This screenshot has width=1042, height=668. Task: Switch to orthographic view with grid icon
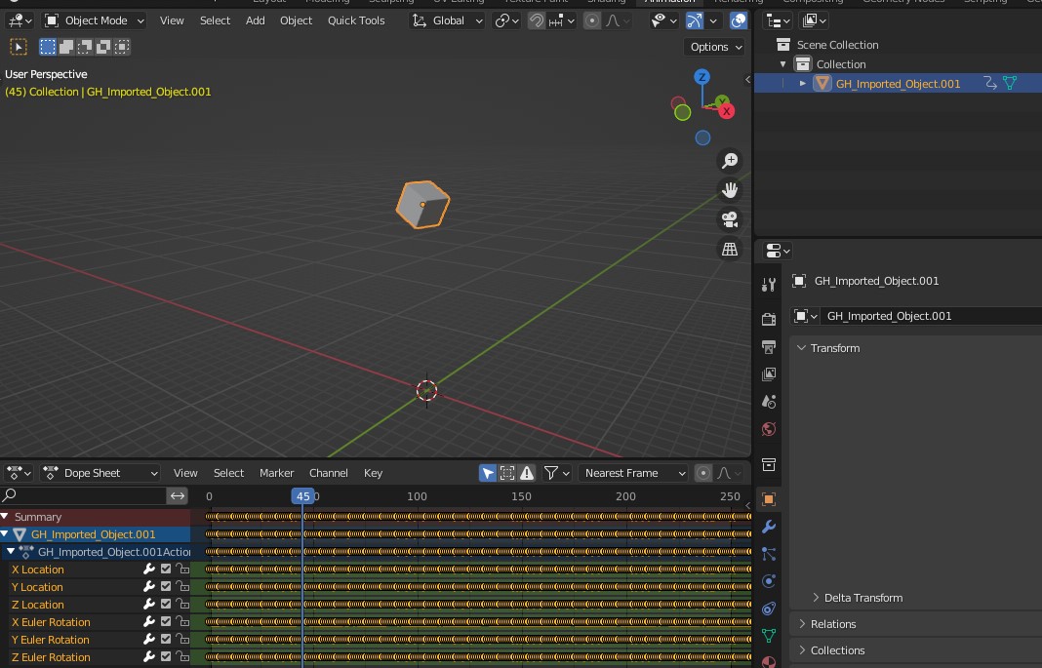pyautogui.click(x=730, y=250)
